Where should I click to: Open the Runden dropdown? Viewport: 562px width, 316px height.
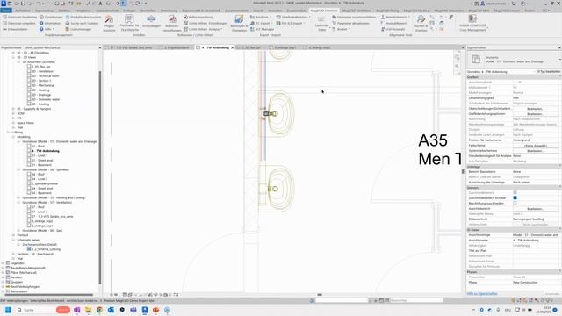point(342,29)
